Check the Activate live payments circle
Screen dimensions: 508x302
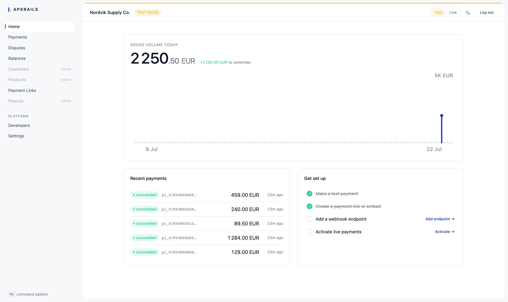tap(309, 232)
